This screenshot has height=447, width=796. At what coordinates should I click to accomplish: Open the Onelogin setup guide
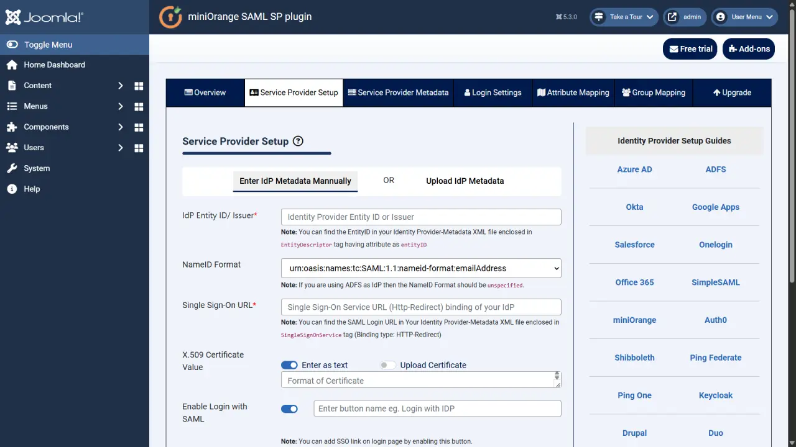pos(716,245)
